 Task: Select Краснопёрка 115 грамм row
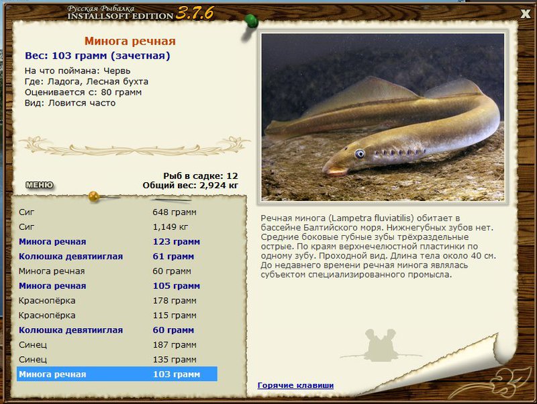click(117, 315)
